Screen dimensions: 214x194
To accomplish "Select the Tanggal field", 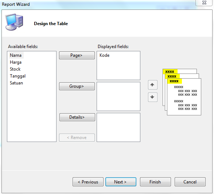I will (x=17, y=76).
